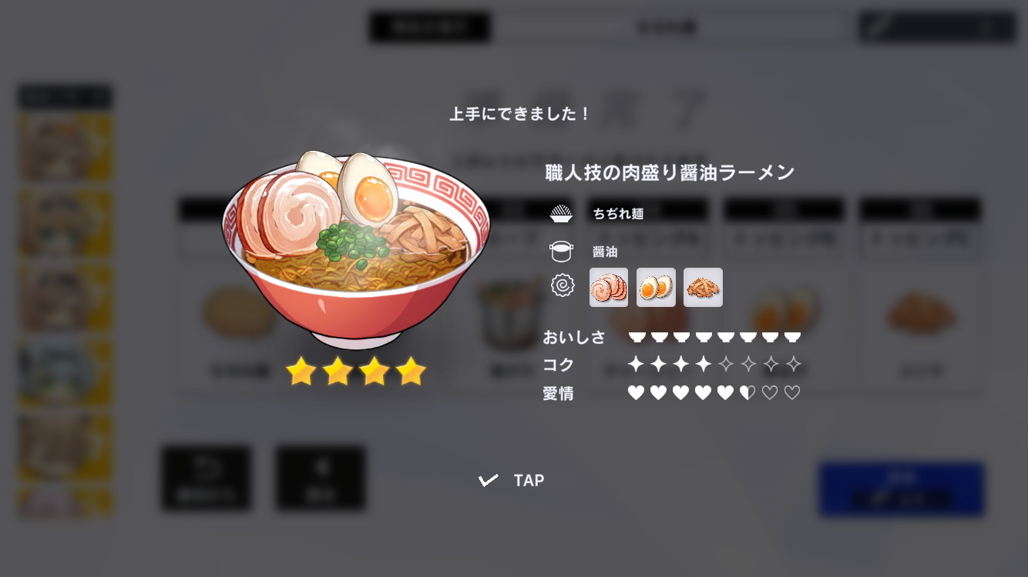Tap the TAP confirmation label
Viewport: 1028px width, 577px height.
point(529,480)
